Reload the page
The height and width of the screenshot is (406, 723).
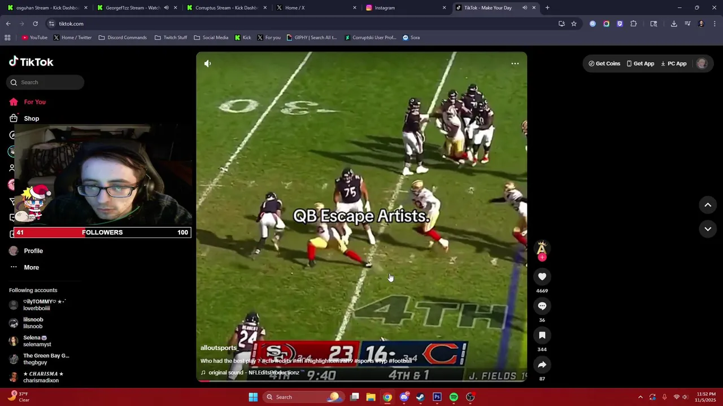tap(35, 24)
